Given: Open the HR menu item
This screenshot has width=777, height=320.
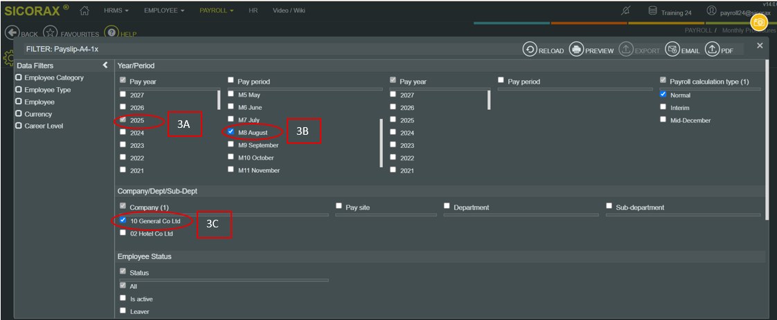Looking at the screenshot, I should 253,10.
